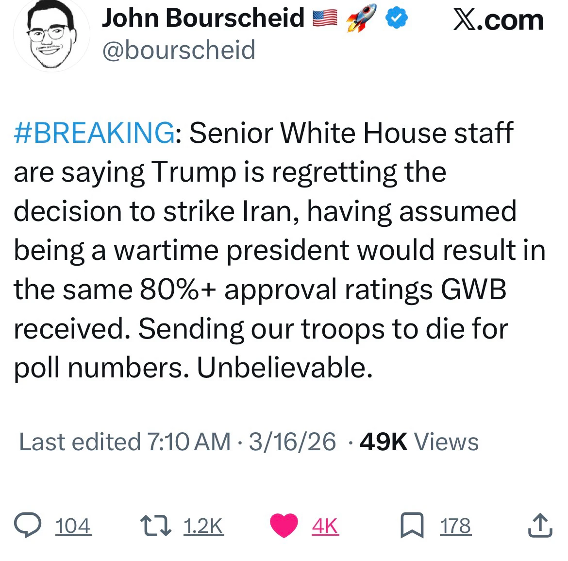Click the 49K Views counter

pyautogui.click(x=419, y=442)
